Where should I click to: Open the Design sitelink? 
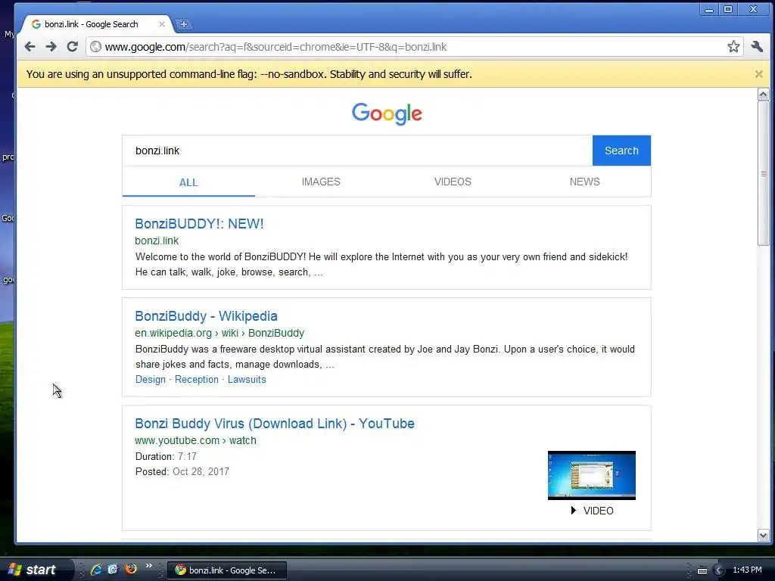pos(151,380)
